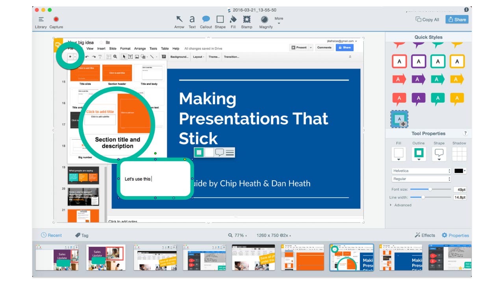
Task: Click the Copy All button
Action: pos(428,19)
